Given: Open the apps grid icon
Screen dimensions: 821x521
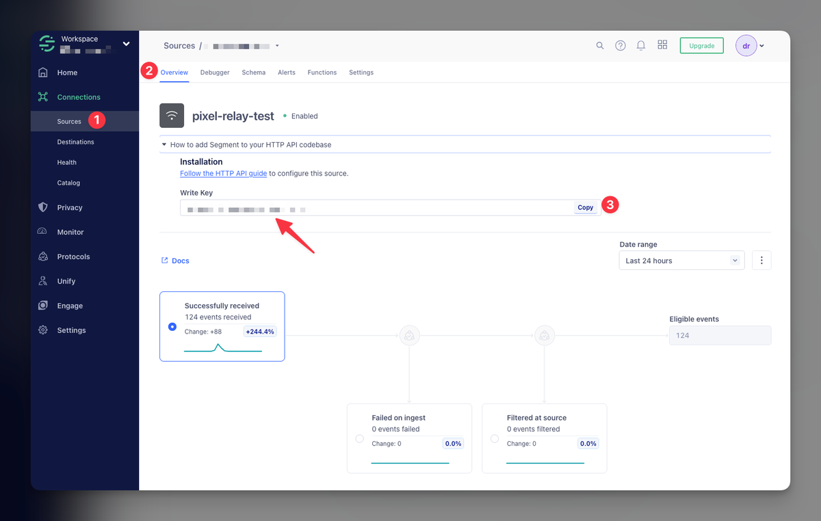Looking at the screenshot, I should coord(662,45).
